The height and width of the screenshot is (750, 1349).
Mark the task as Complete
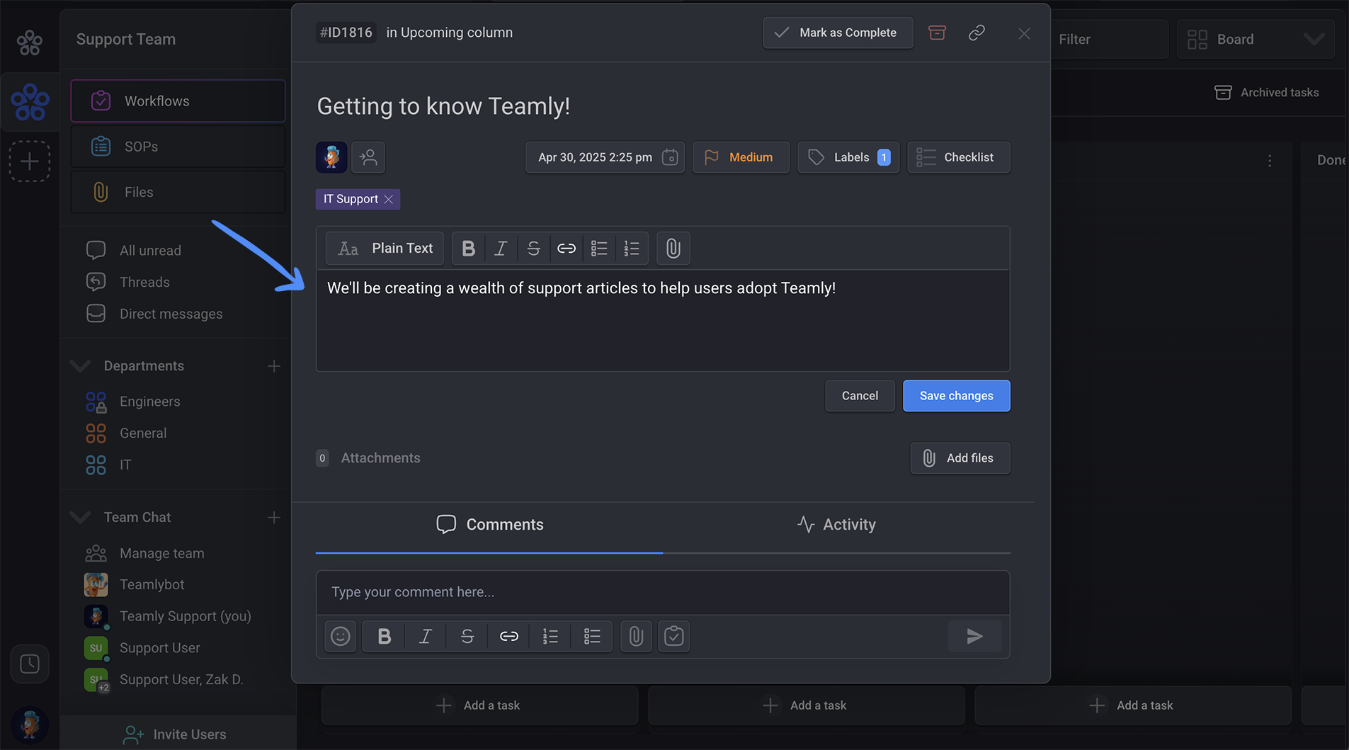[838, 33]
